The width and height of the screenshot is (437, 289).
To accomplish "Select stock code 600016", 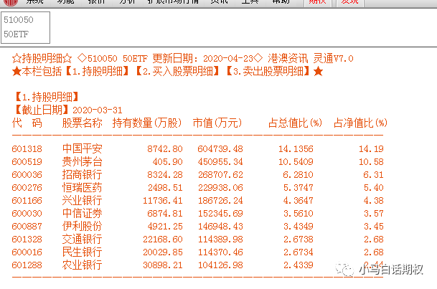I will (x=27, y=252).
